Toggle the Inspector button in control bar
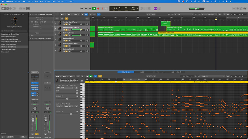This screenshot has width=248, height=139. (x=7, y=9)
